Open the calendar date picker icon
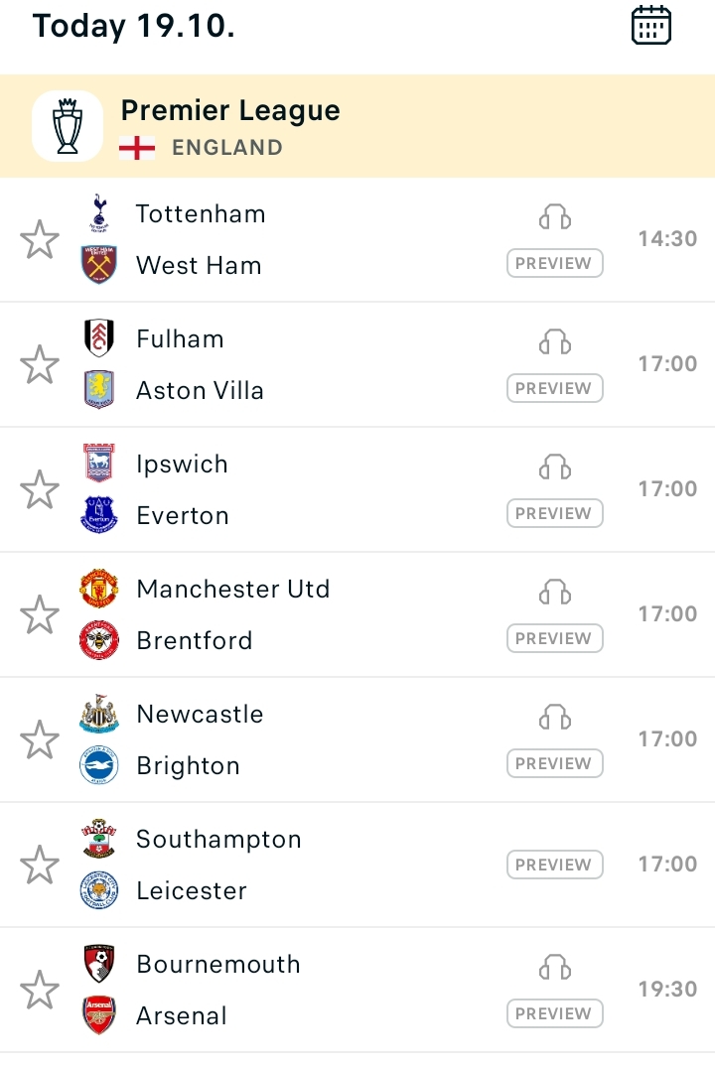Screen dimensions: 715x1067 651,26
